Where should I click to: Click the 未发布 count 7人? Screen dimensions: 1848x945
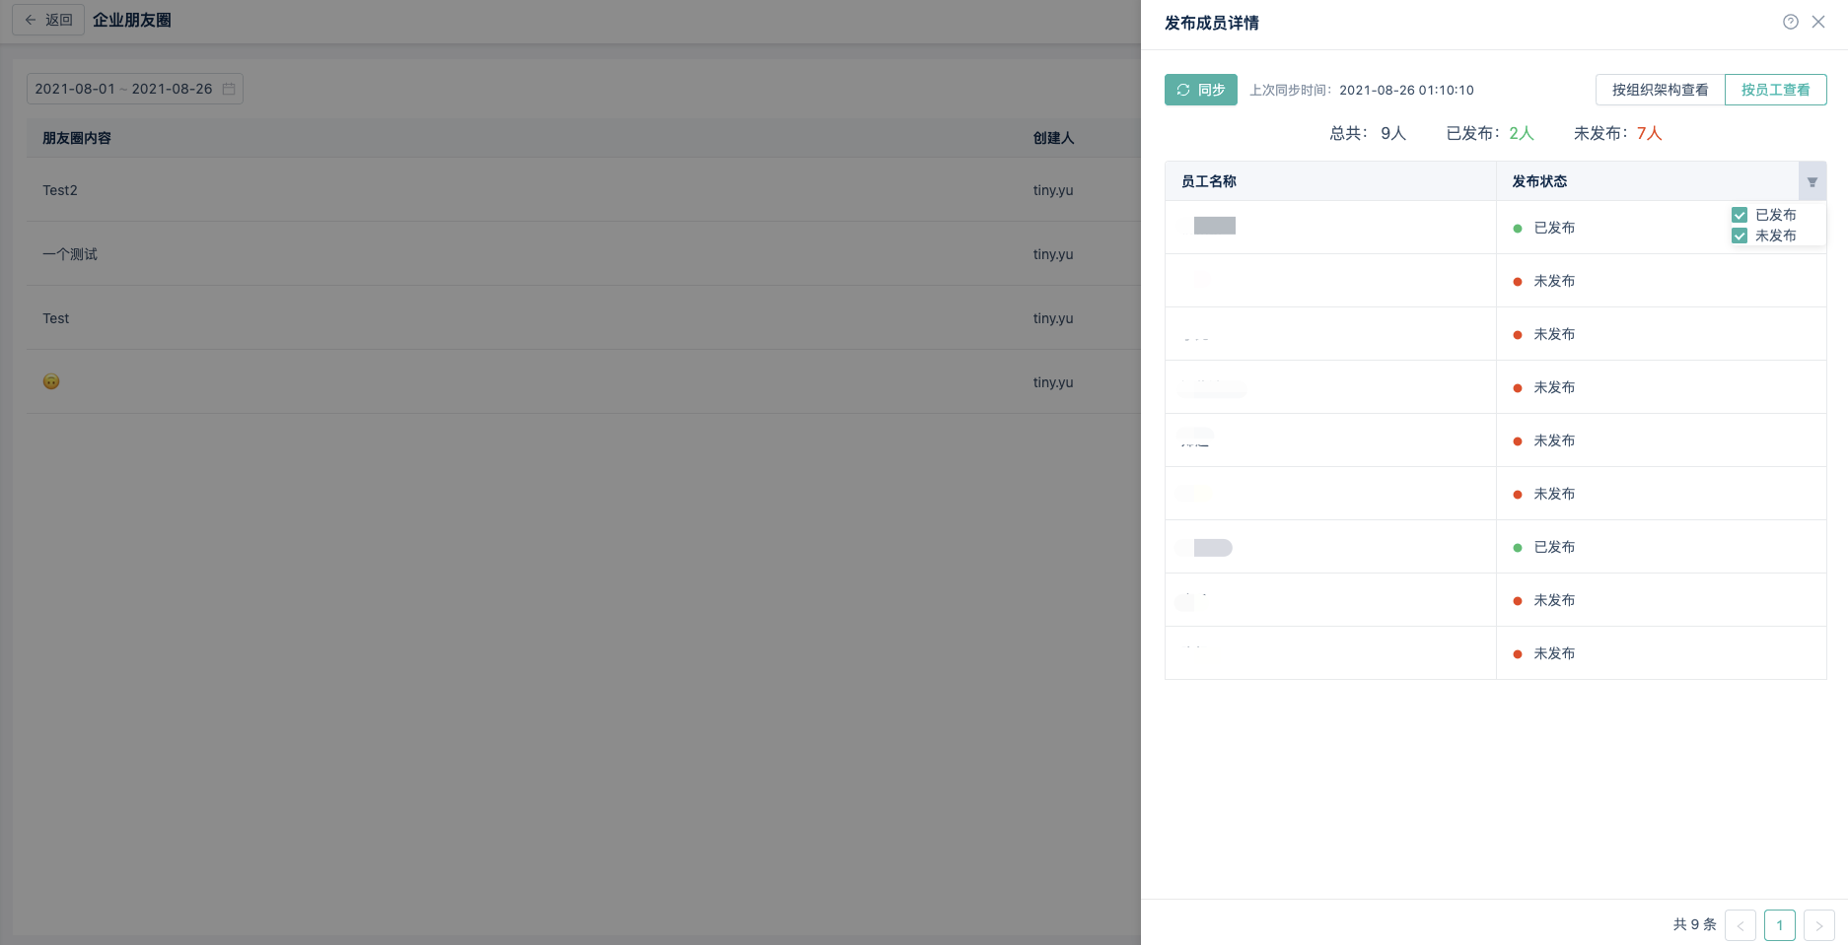tap(1650, 133)
